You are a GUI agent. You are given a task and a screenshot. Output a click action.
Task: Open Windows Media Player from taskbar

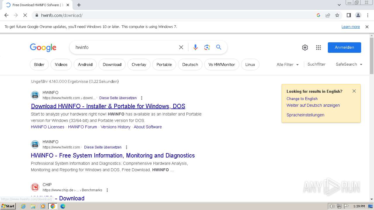(x=43, y=206)
